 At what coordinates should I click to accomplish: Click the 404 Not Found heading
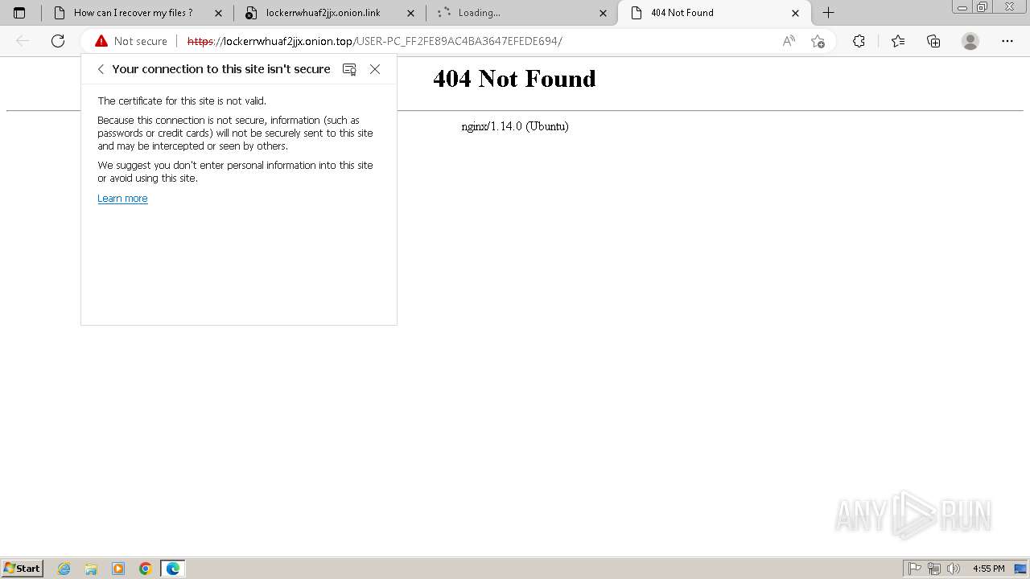coord(514,78)
